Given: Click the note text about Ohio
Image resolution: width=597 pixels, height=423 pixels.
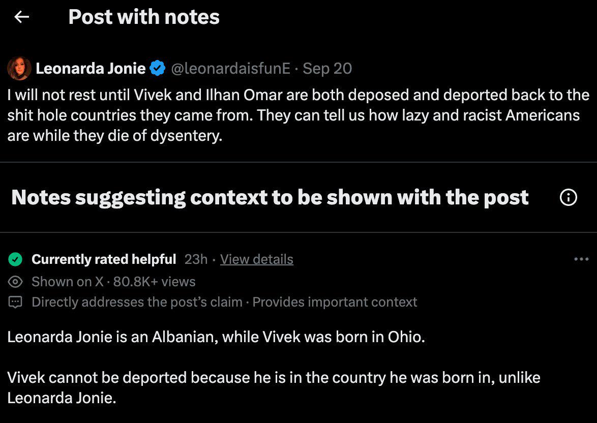Looking at the screenshot, I should (x=216, y=337).
